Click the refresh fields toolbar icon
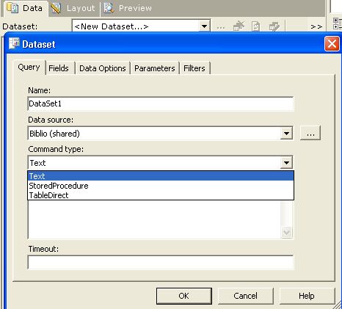Viewport: 342px width, 309px height. pyautogui.click(x=255, y=26)
